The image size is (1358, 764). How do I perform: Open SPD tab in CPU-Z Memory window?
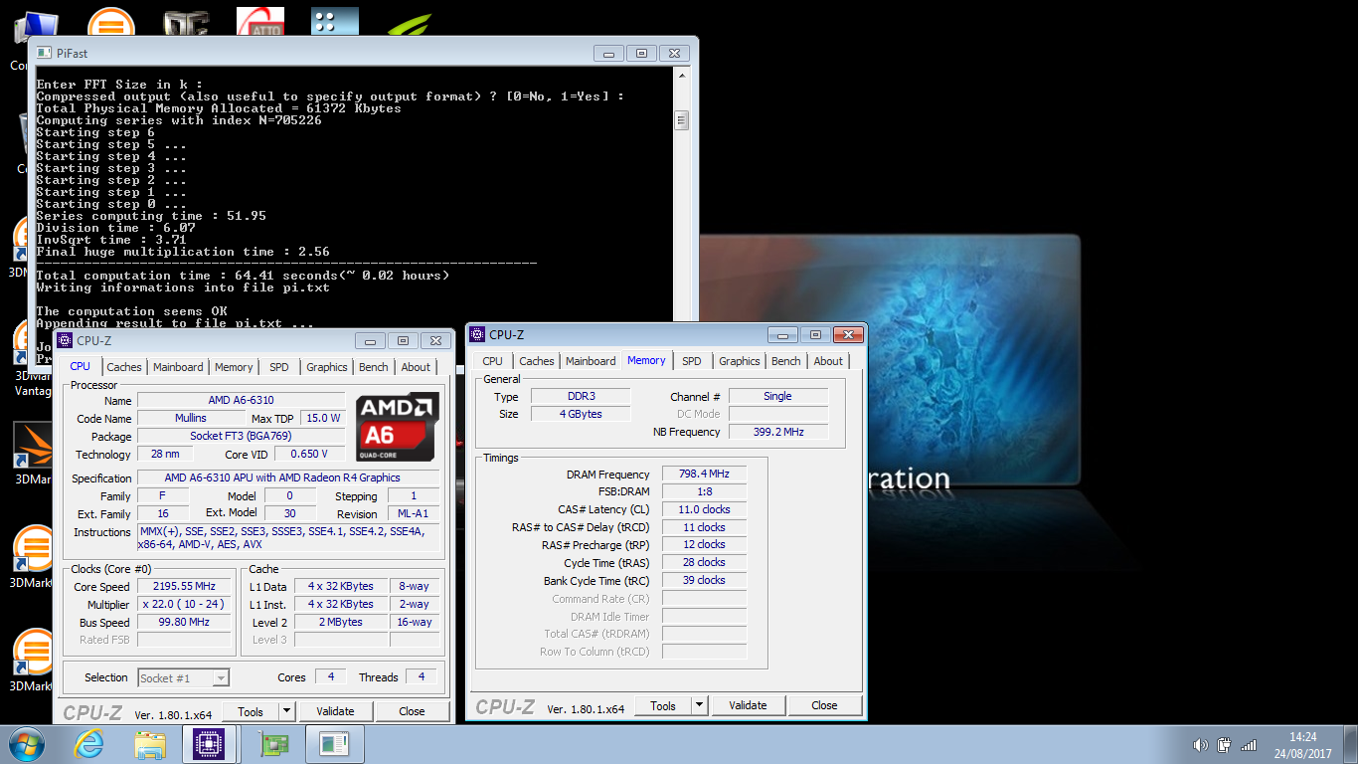(692, 361)
